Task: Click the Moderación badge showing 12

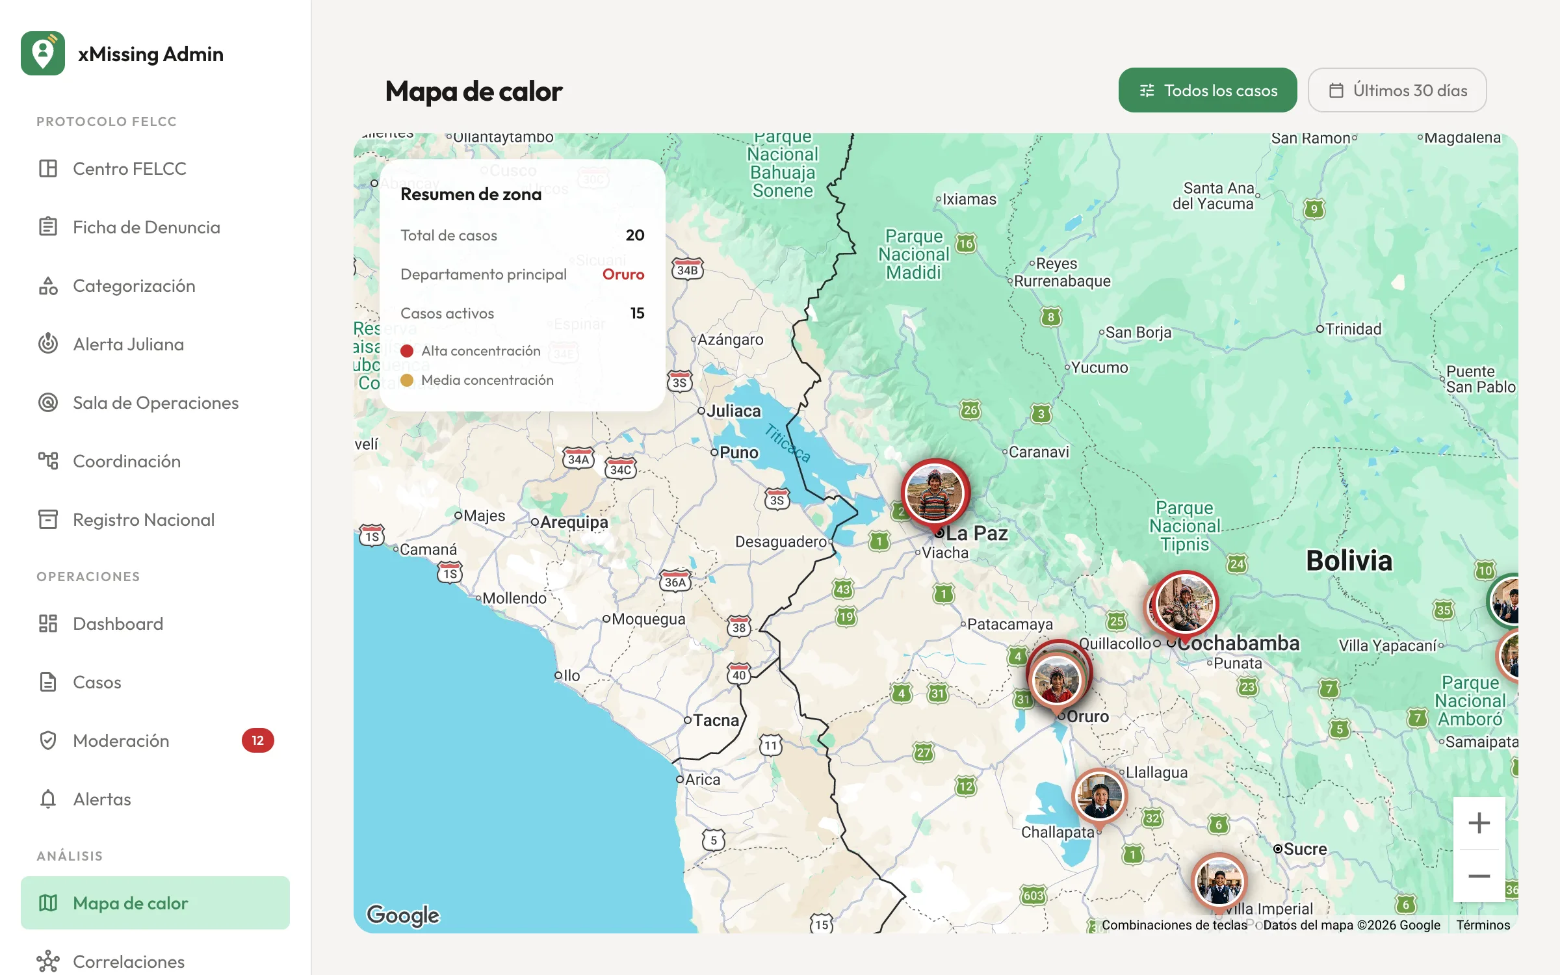Action: (x=258, y=740)
